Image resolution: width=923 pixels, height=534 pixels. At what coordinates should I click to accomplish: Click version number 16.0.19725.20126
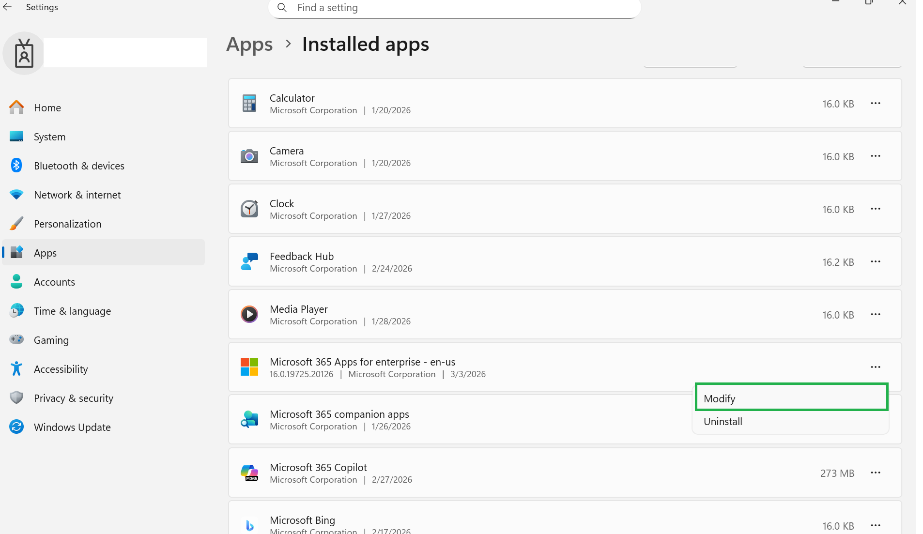coord(302,374)
